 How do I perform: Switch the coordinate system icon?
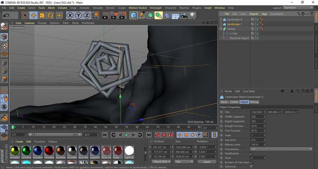coord(96,15)
